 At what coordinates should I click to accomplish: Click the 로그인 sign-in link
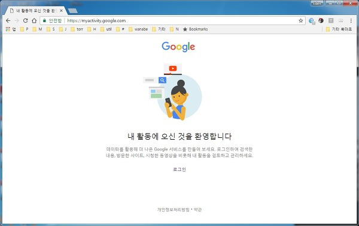[x=180, y=169]
